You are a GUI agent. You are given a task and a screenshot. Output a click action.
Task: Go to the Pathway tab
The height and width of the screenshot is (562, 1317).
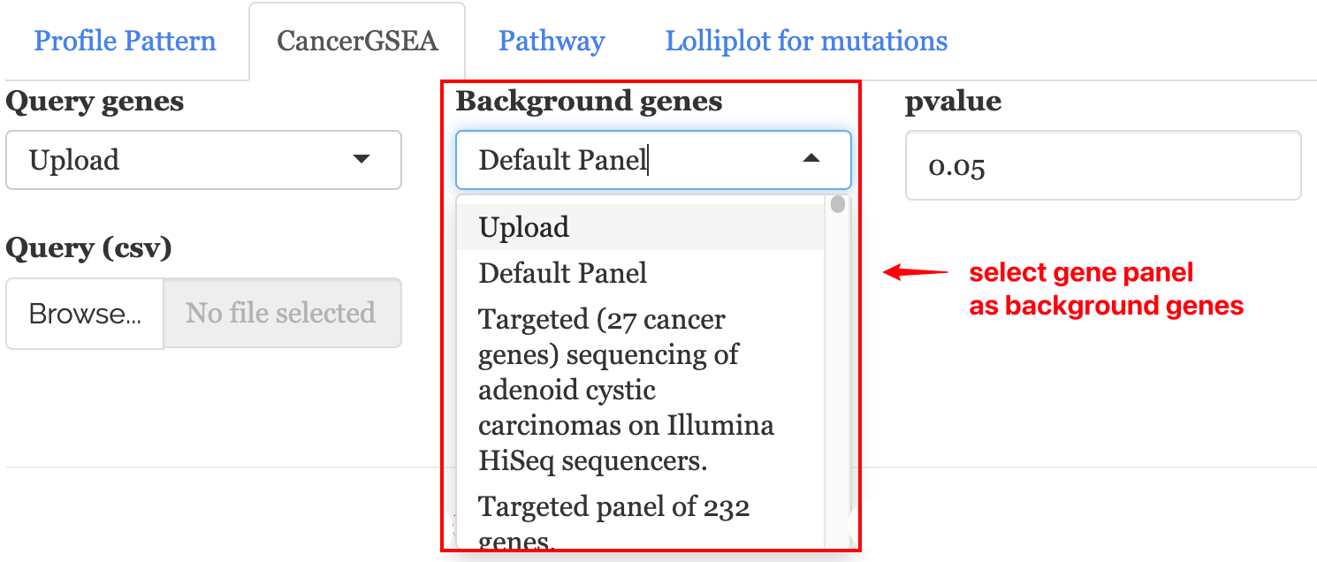coord(552,42)
